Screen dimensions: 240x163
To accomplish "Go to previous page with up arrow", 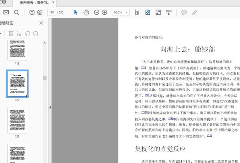I will click(32, 12).
